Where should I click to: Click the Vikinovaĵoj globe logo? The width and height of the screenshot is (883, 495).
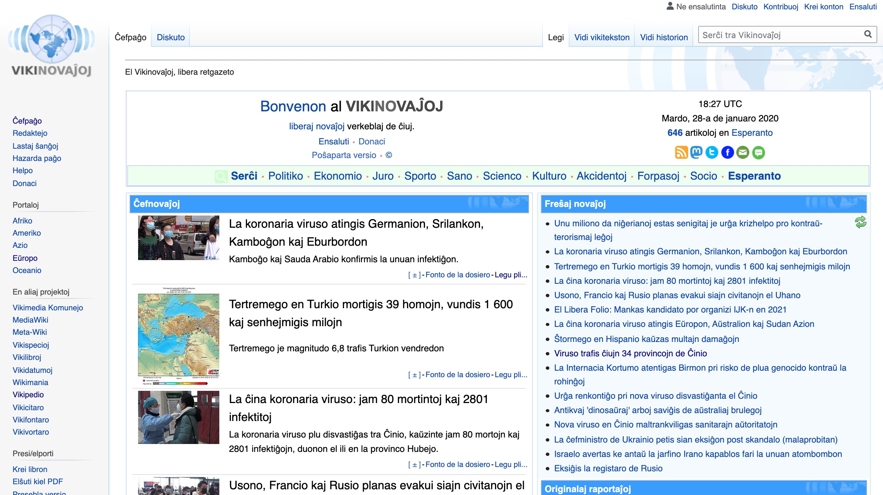click(52, 45)
